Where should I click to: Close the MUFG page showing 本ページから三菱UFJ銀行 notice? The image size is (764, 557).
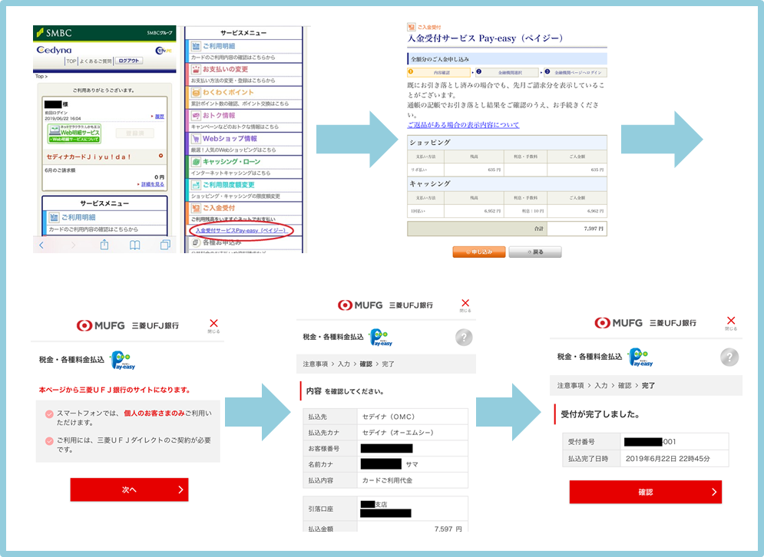point(213,325)
